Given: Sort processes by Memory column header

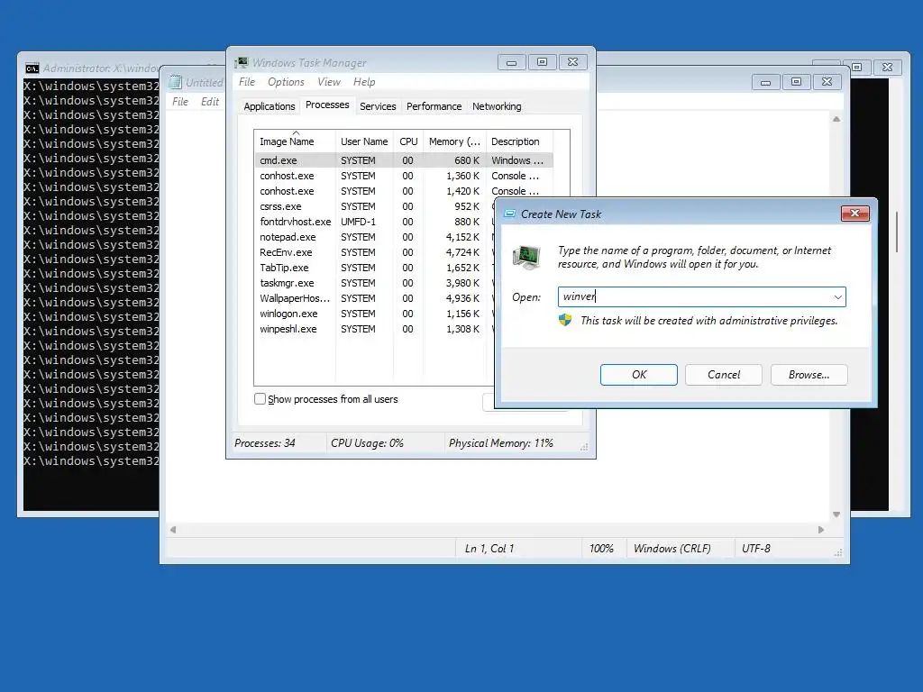Looking at the screenshot, I should tap(454, 141).
